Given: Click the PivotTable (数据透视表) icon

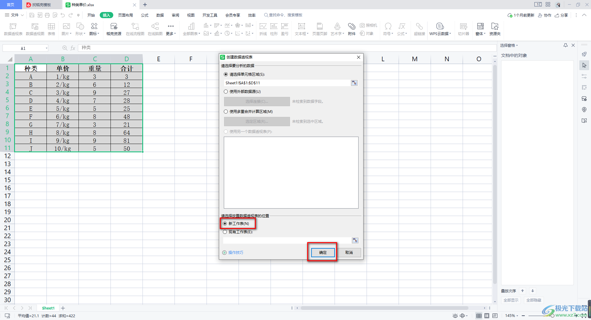Looking at the screenshot, I should pyautogui.click(x=13, y=29).
